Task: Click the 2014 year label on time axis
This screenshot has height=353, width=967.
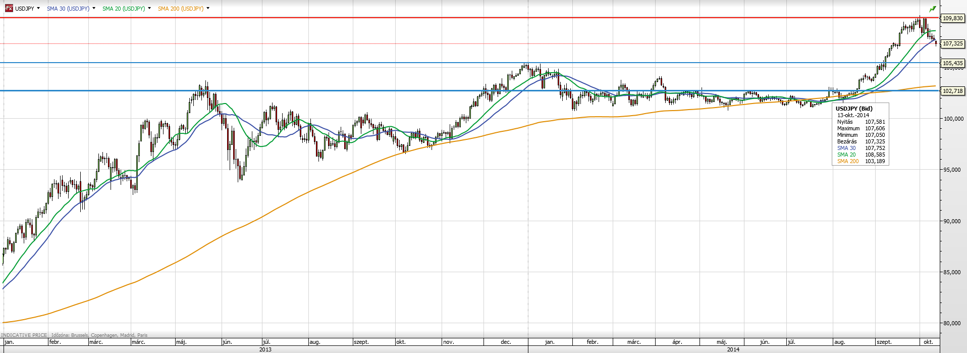Action: tap(733, 349)
